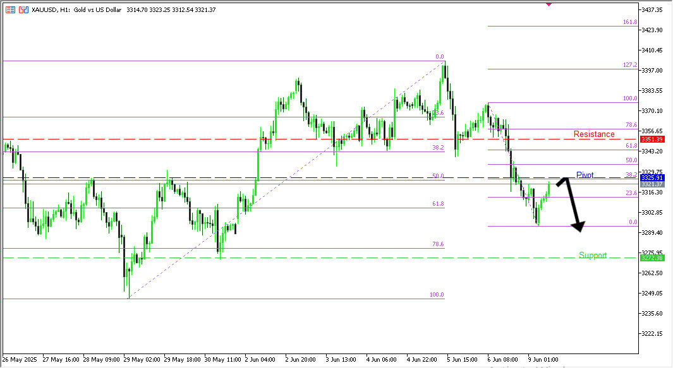673x368 pixels.
Task: Click the 127.2 Fibonacci extension label
Action: (629, 65)
